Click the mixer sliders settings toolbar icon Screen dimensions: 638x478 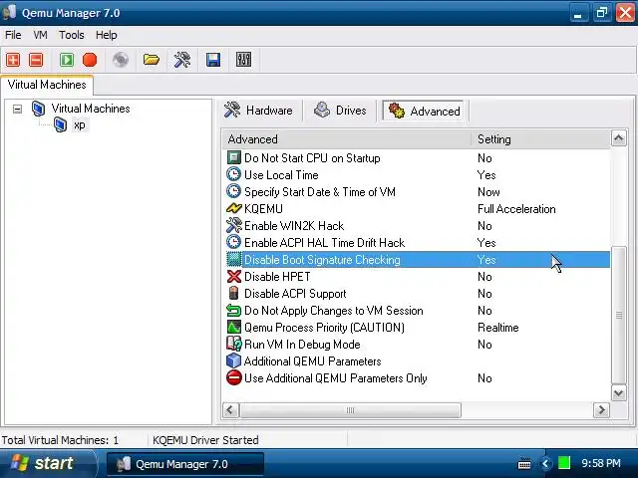click(x=243, y=60)
